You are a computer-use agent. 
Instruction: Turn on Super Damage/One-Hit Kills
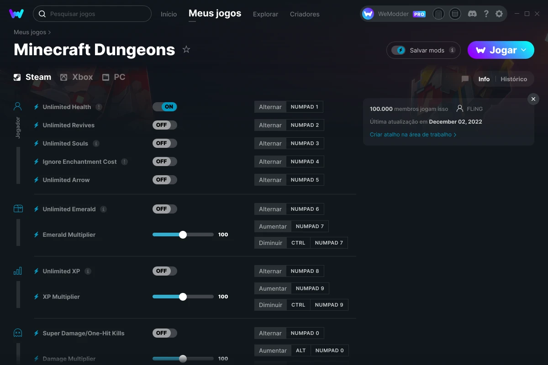click(164, 333)
